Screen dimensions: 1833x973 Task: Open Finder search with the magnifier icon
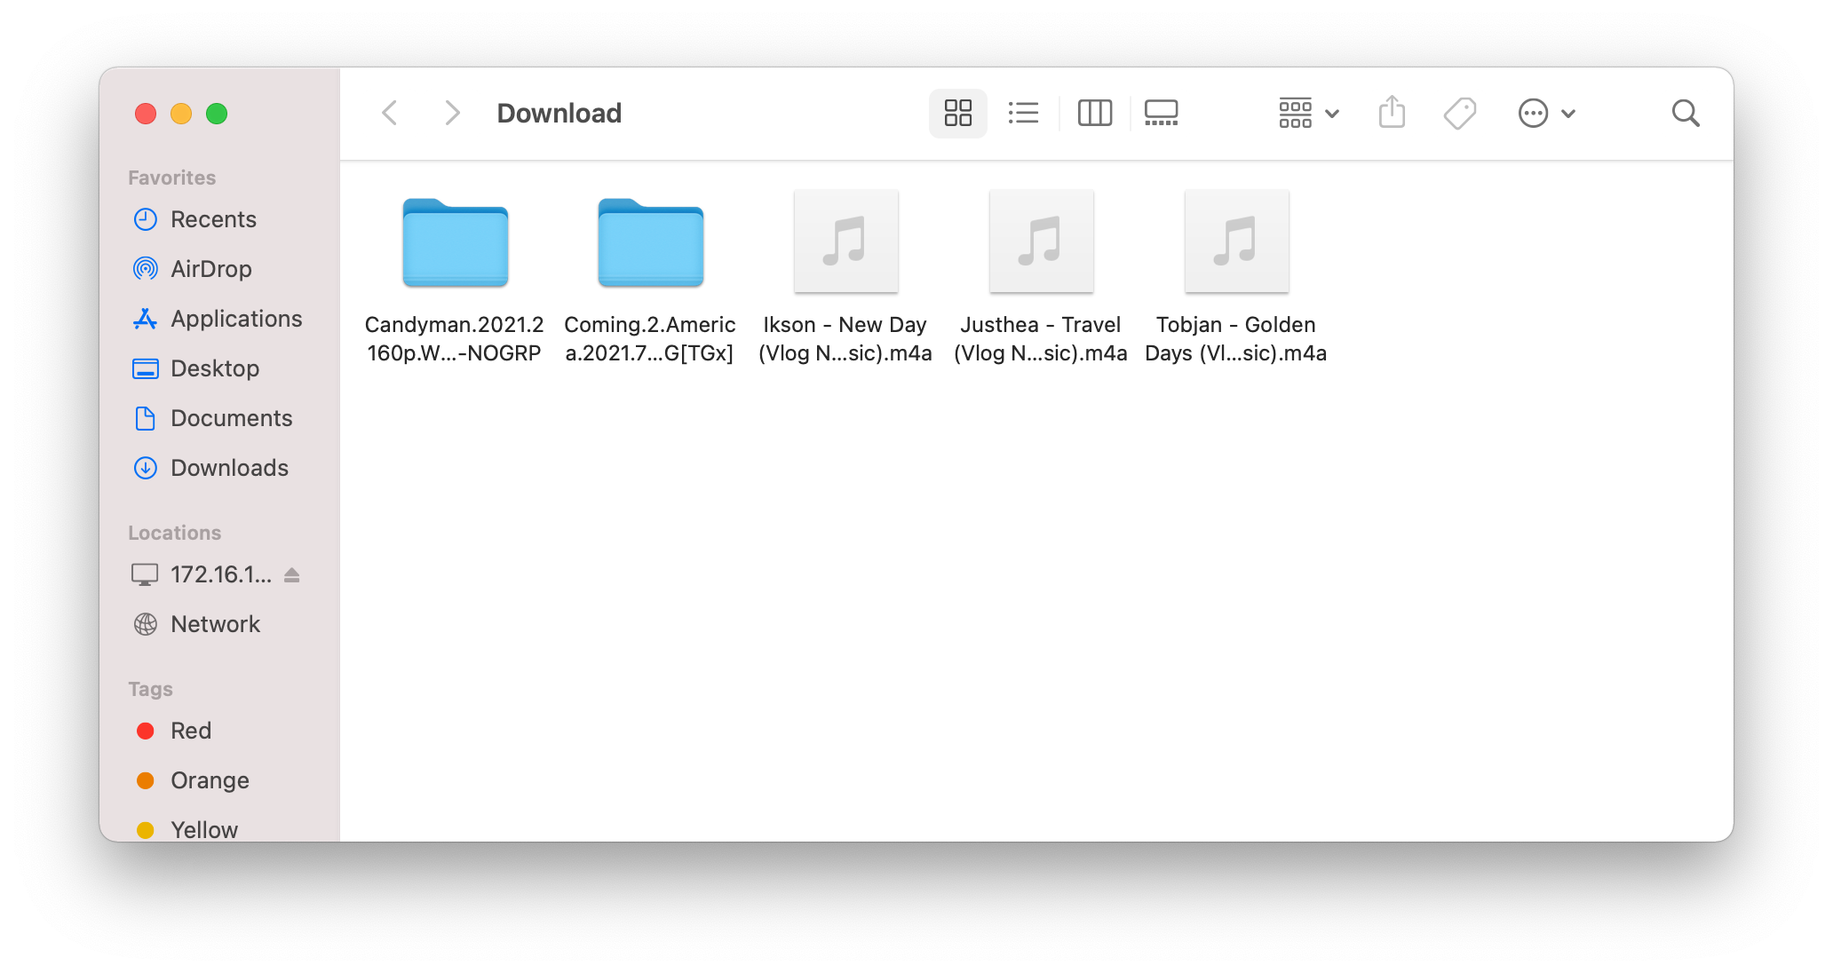(x=1685, y=113)
